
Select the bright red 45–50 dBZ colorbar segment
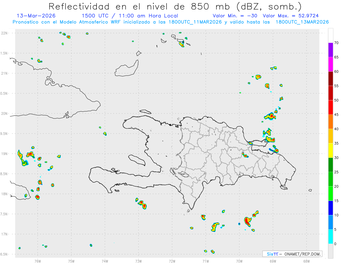tap(331, 107)
